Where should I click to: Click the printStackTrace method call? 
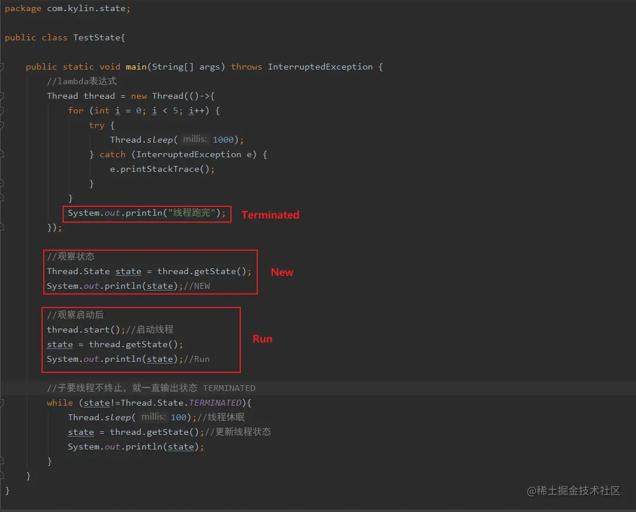click(x=160, y=169)
